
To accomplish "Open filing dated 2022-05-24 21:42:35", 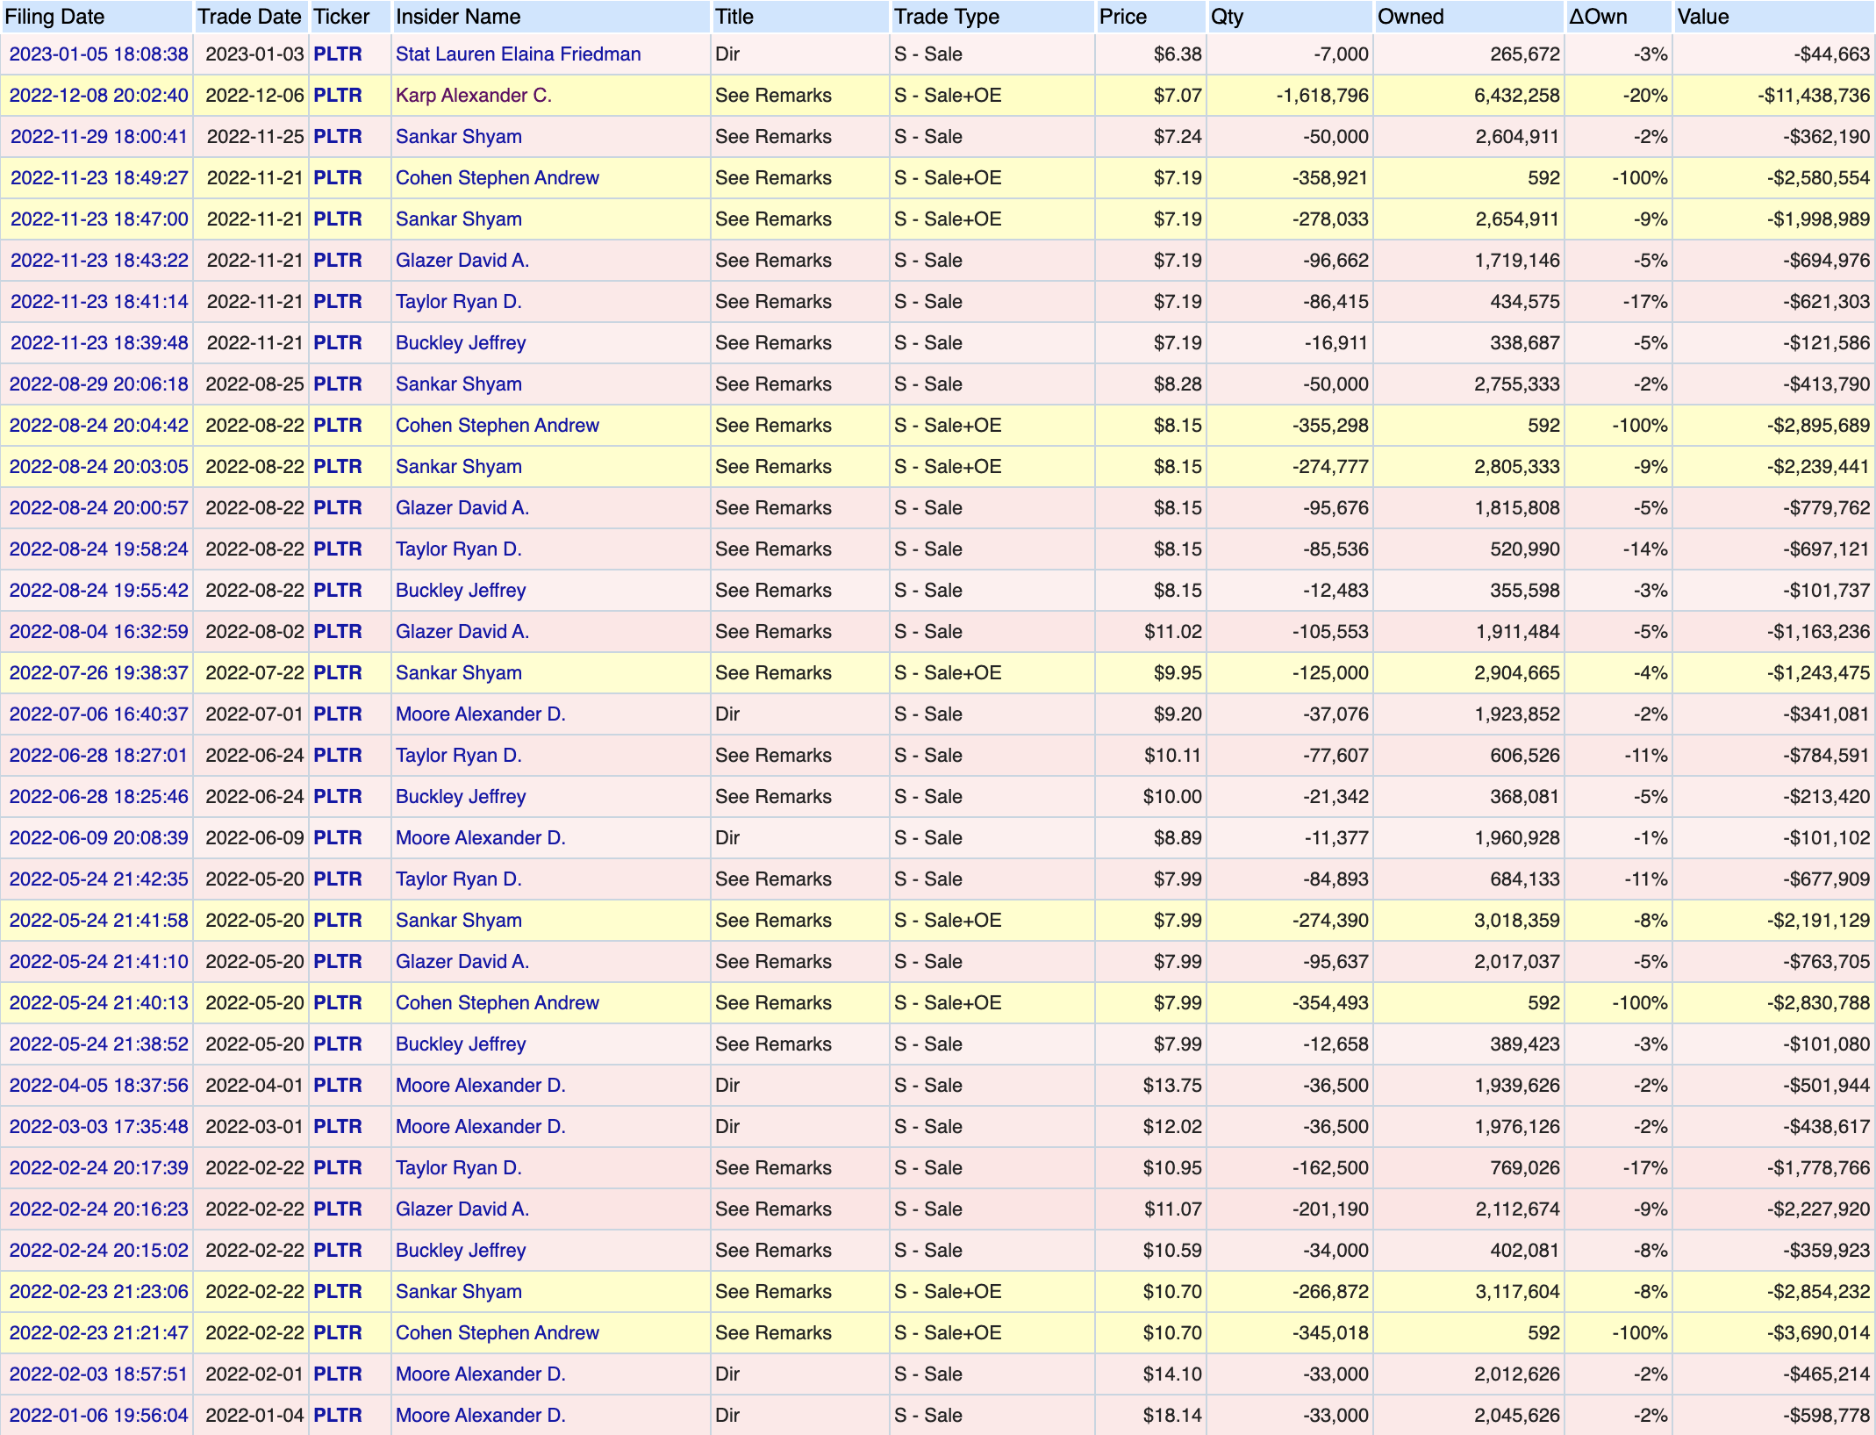I will [98, 879].
